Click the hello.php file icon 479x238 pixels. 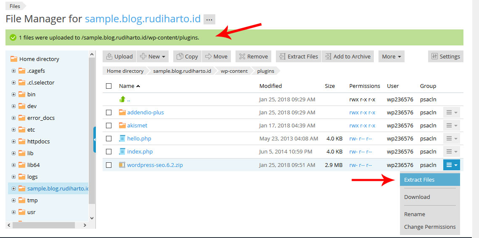tap(122, 138)
